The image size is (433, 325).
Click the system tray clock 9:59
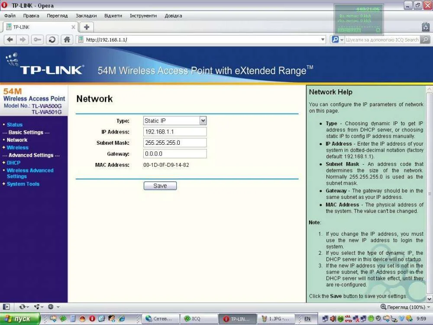pos(421,318)
